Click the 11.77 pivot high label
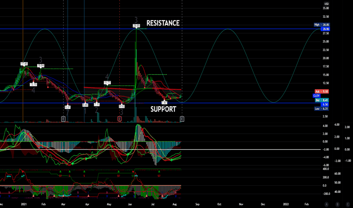This screenshot has width=353, height=208. coord(108,83)
